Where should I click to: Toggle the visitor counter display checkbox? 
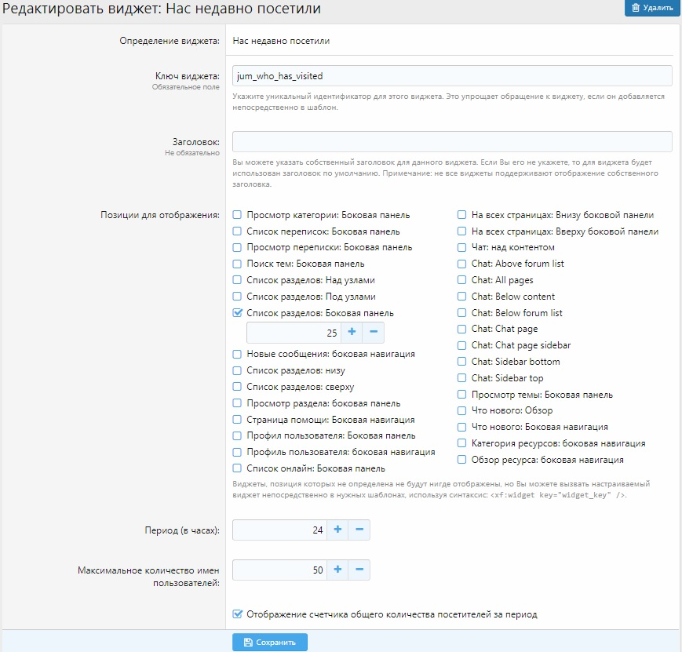238,615
